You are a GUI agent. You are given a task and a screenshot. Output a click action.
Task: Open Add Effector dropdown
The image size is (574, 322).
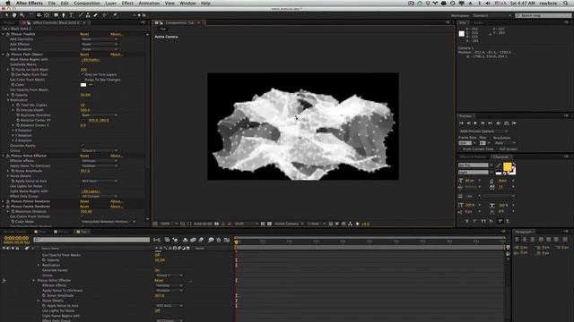(x=100, y=44)
